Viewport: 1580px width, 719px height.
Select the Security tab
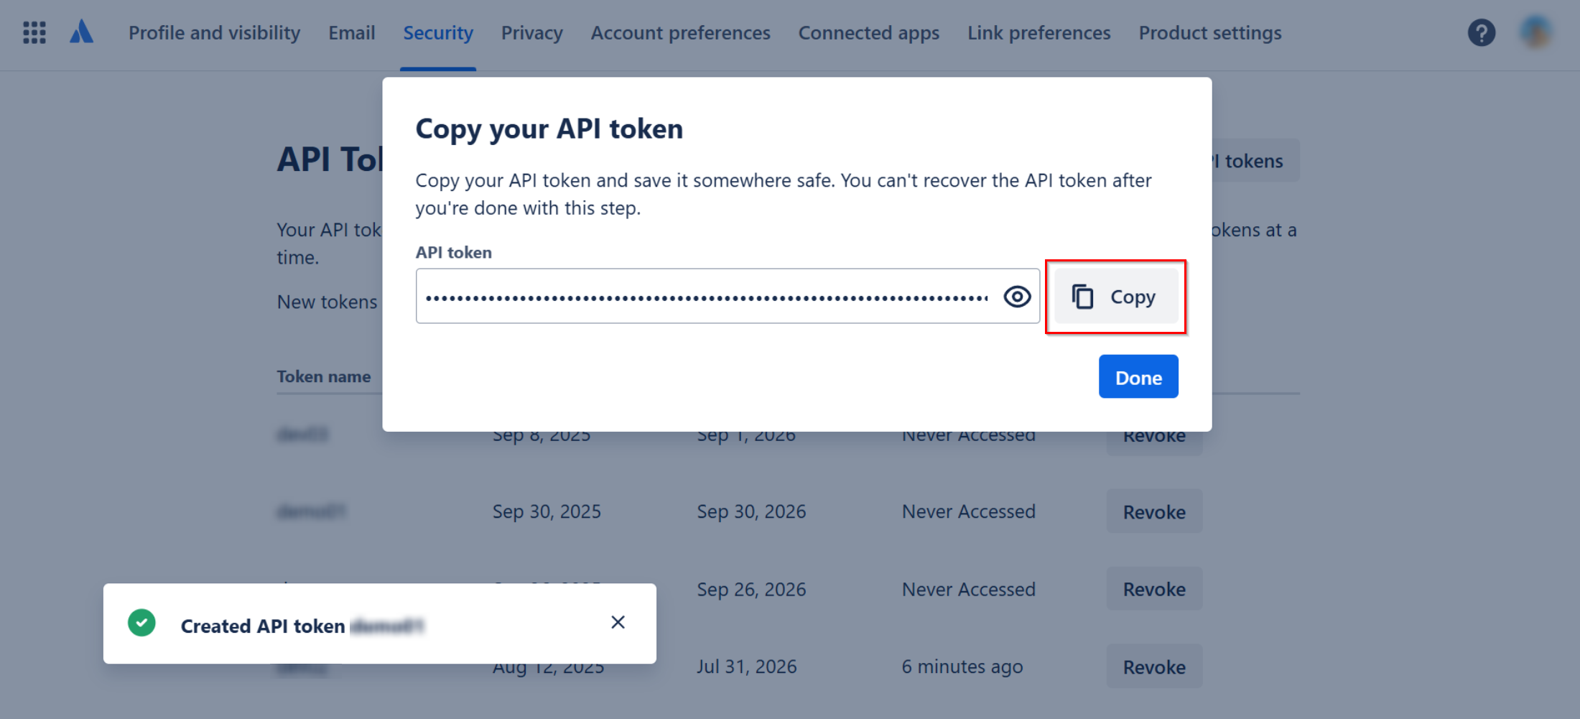coord(438,32)
